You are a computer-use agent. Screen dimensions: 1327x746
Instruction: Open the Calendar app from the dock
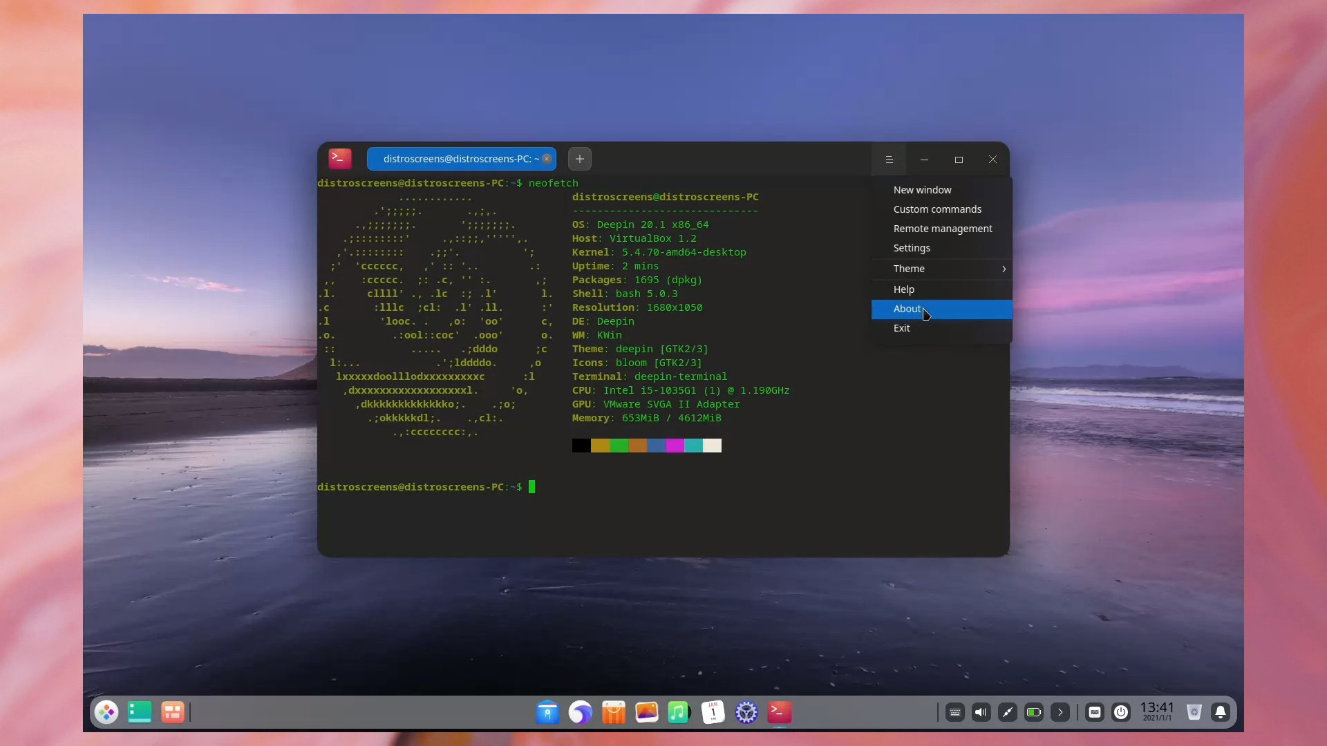[x=713, y=712]
